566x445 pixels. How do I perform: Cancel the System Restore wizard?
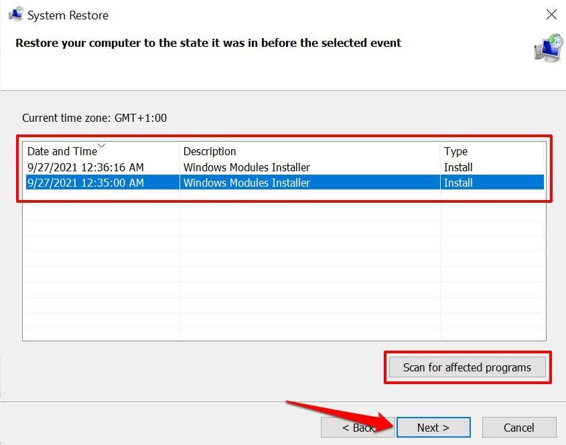coord(519,428)
